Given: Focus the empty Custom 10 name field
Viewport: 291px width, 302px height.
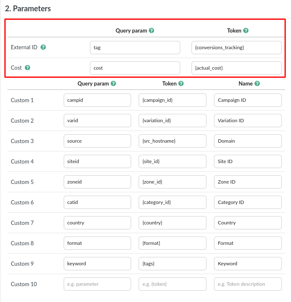Looking at the screenshot, I should [248, 284].
